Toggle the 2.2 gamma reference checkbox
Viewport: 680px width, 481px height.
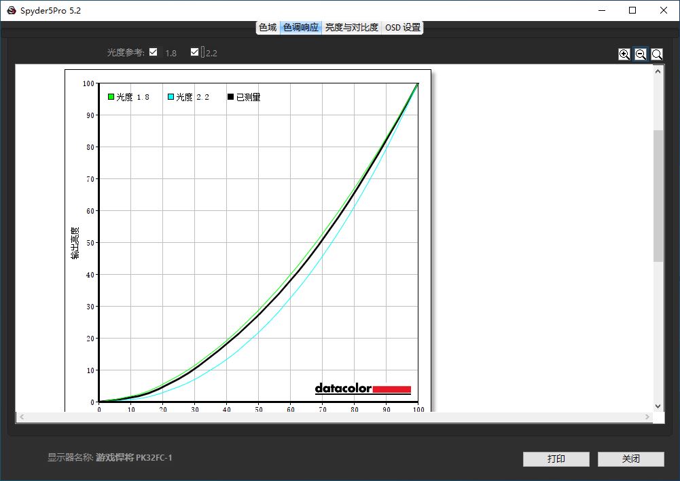pos(195,52)
